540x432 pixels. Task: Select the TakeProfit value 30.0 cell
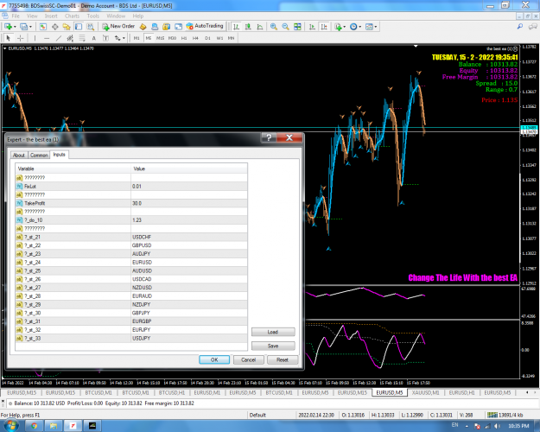point(188,203)
